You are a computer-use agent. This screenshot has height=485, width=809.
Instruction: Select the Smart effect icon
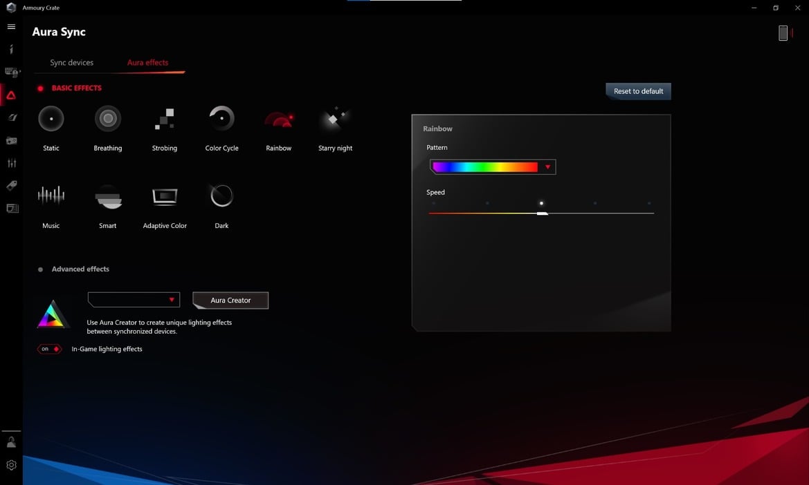(x=109, y=197)
